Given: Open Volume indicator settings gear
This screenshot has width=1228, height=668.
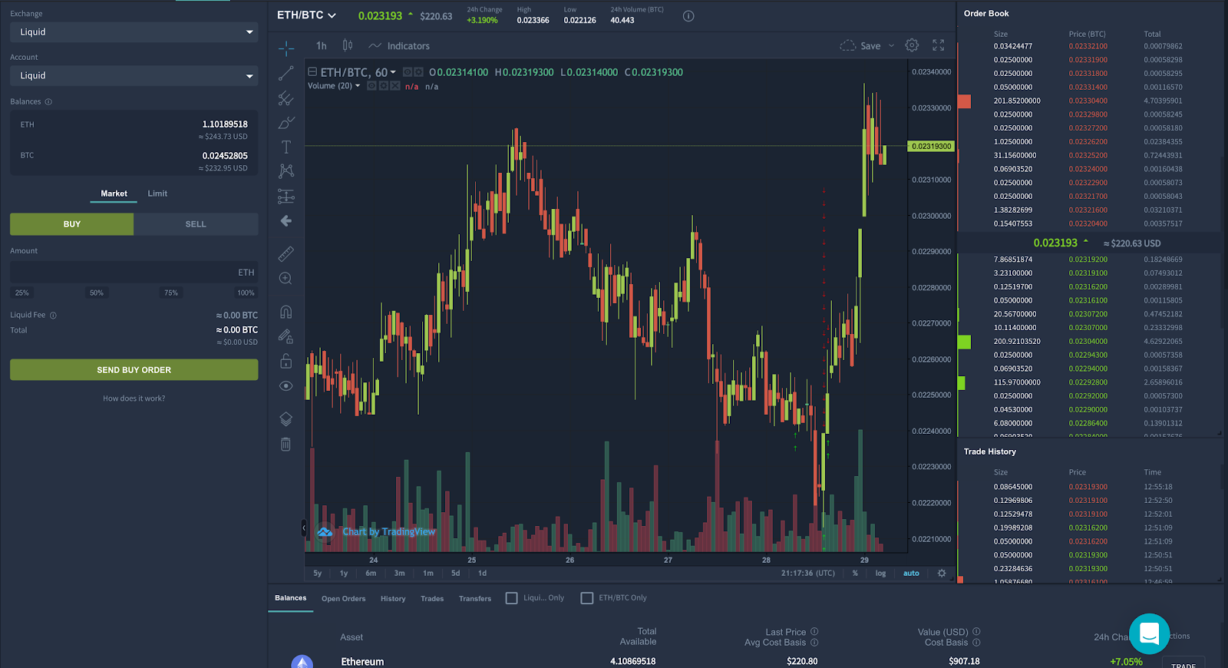Looking at the screenshot, I should 384,86.
